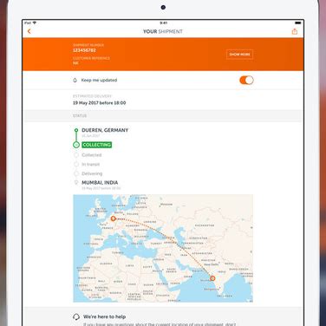Click the Show More button
Image resolution: width=326 pixels, height=326 pixels.
click(x=239, y=55)
